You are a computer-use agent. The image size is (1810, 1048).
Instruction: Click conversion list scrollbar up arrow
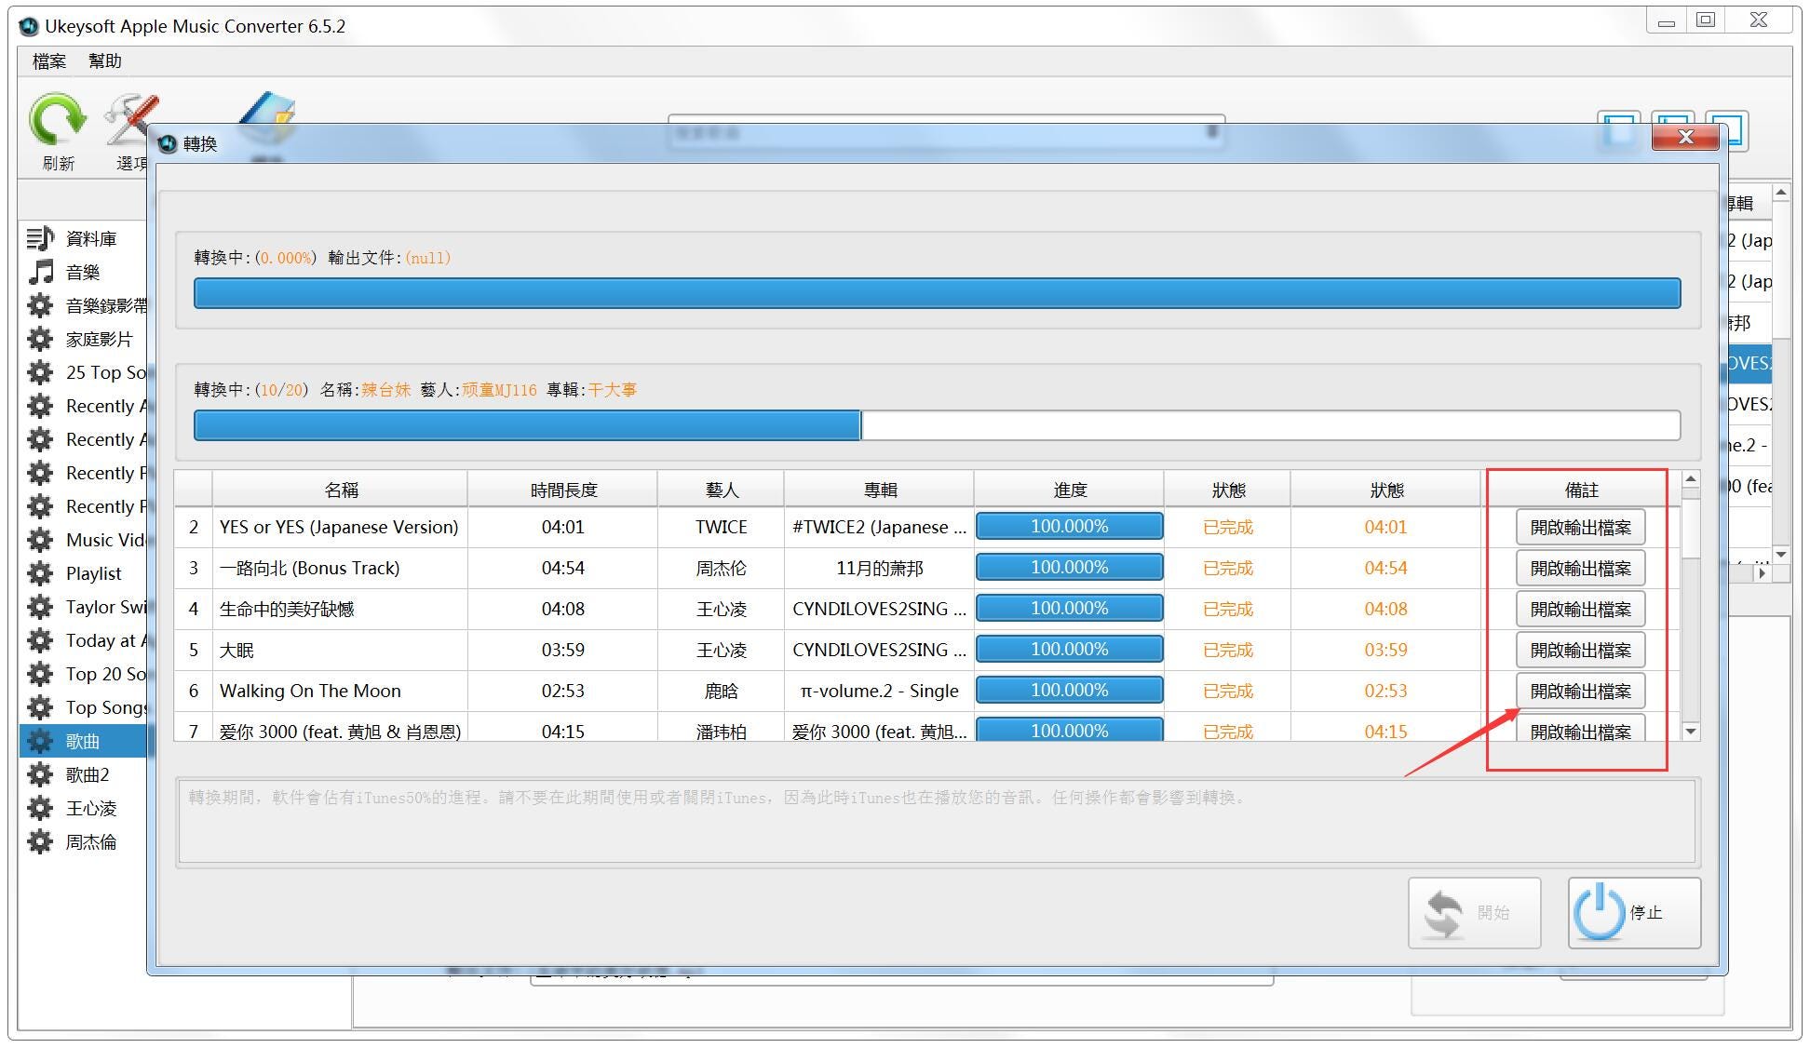pos(1691,480)
